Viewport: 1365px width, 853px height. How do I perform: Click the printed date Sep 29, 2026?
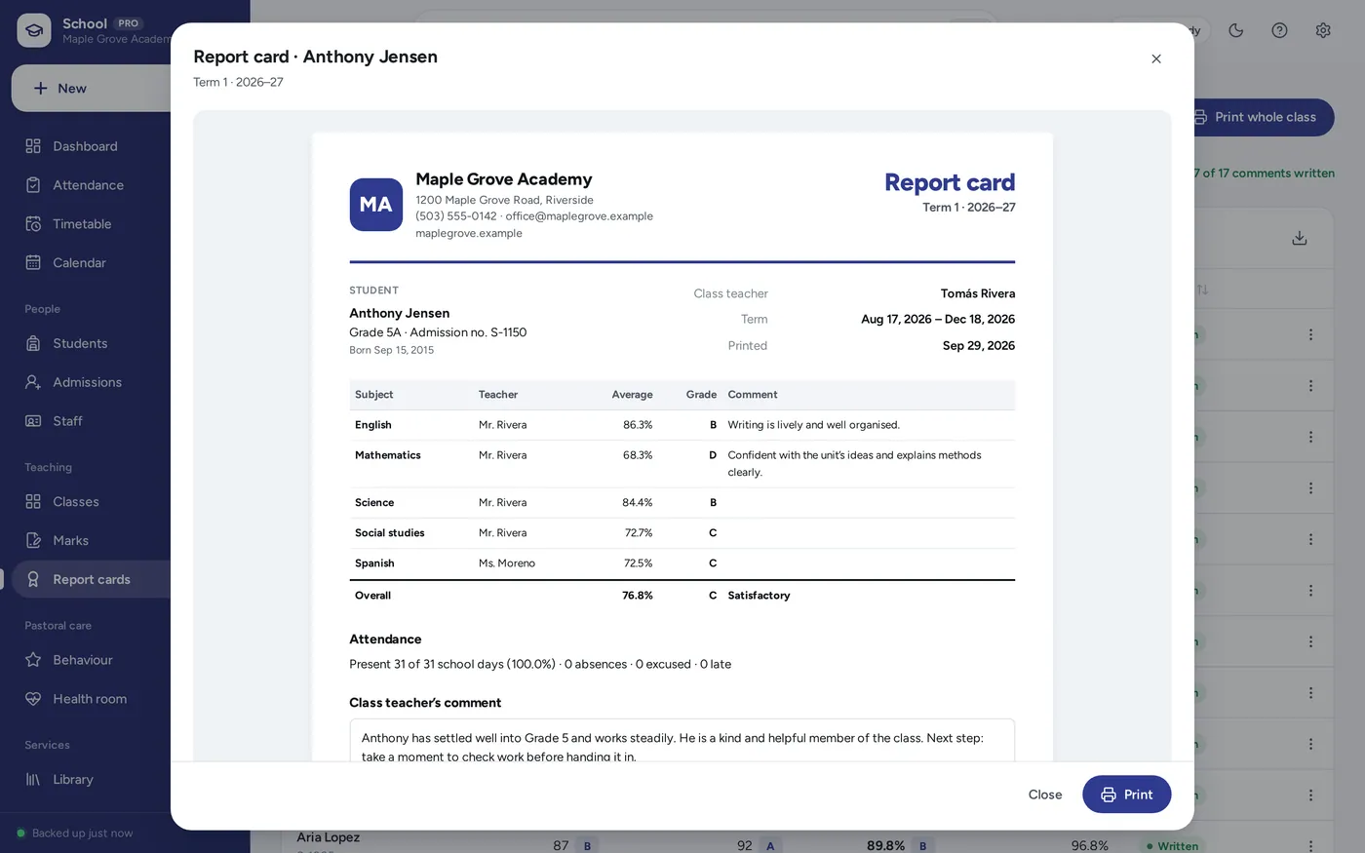(979, 346)
